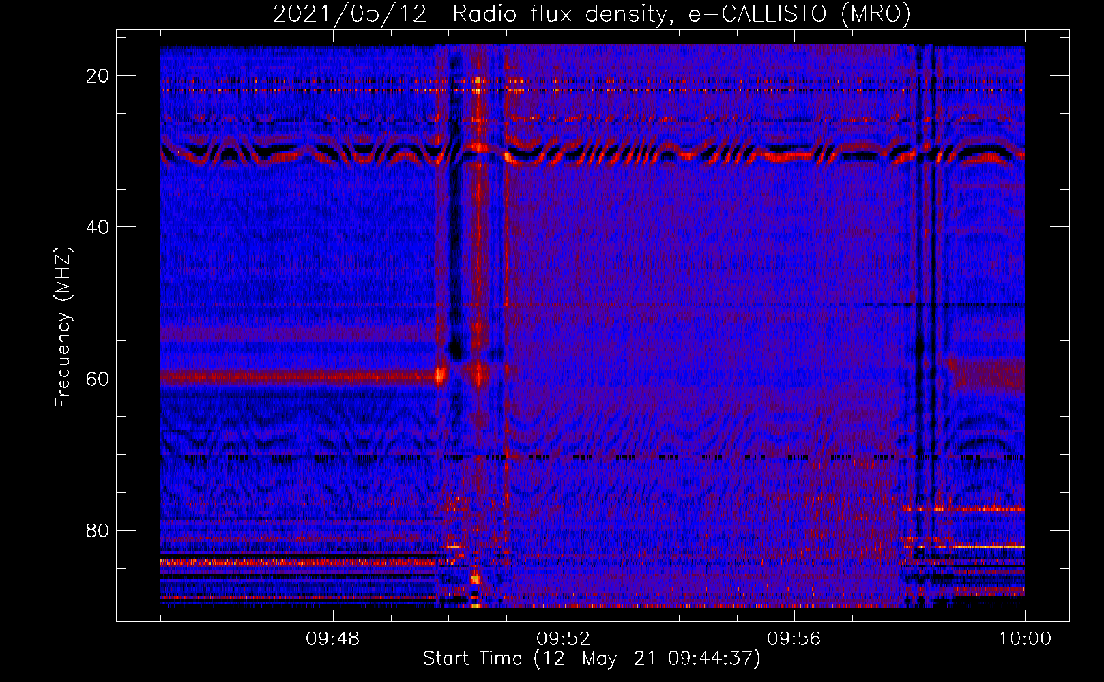
Task: Click the '40' frequency tick label
Action: point(98,227)
